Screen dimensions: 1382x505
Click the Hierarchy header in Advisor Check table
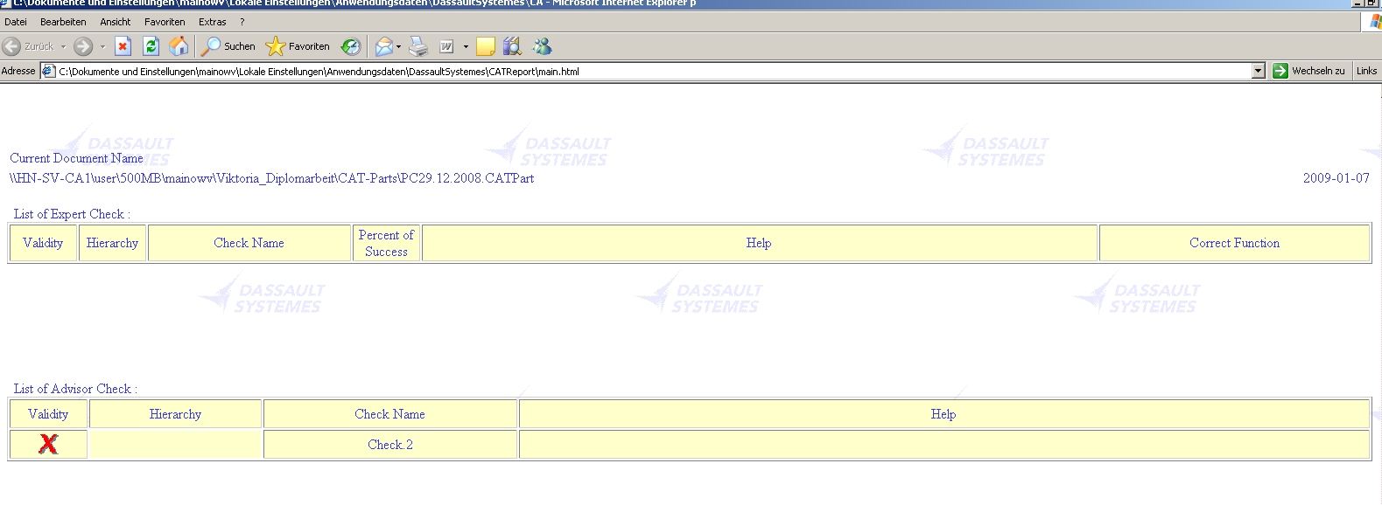pos(175,414)
